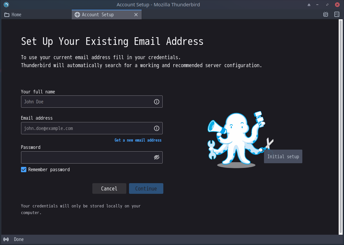
Task: Focus the Email address input field
Action: [92, 128]
